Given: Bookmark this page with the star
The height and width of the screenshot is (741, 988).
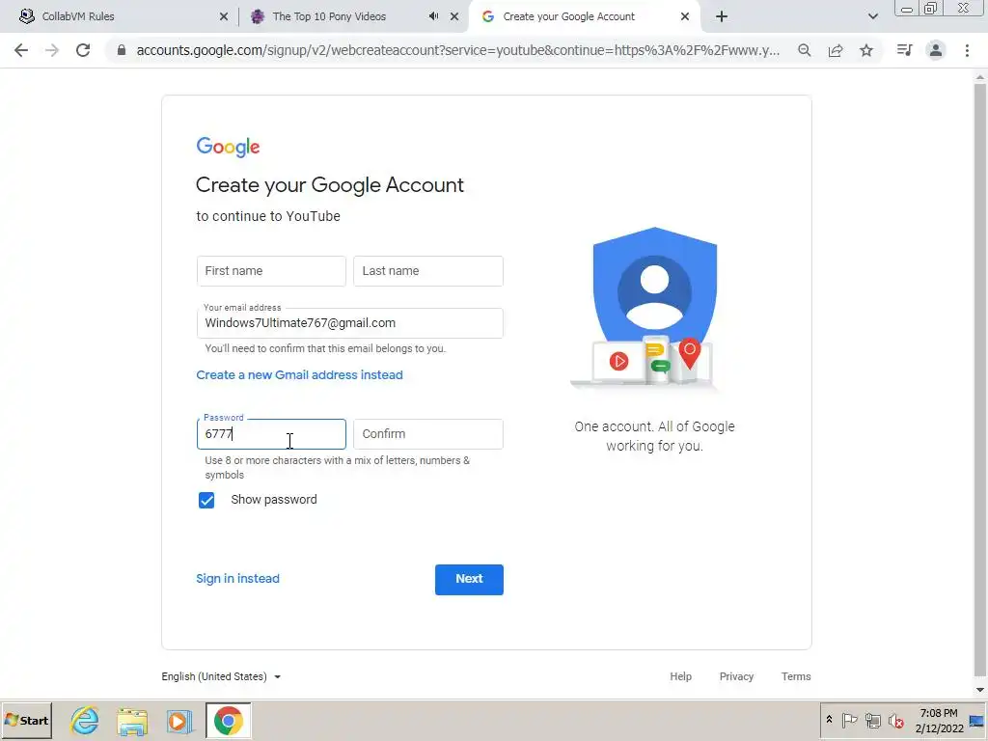Looking at the screenshot, I should [866, 50].
